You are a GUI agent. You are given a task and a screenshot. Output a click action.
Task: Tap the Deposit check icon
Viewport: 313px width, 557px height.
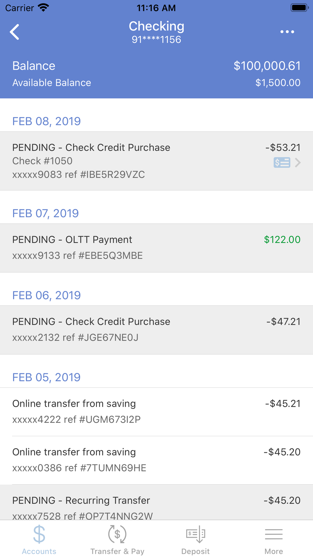(195, 535)
